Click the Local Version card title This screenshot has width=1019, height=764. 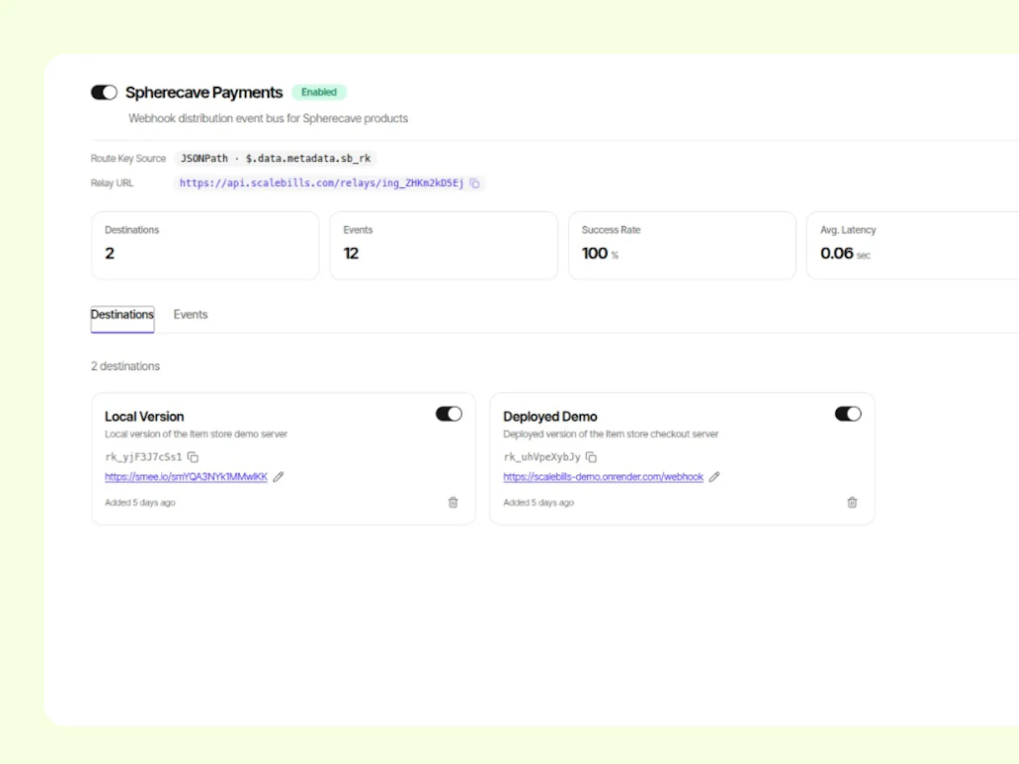pos(145,416)
